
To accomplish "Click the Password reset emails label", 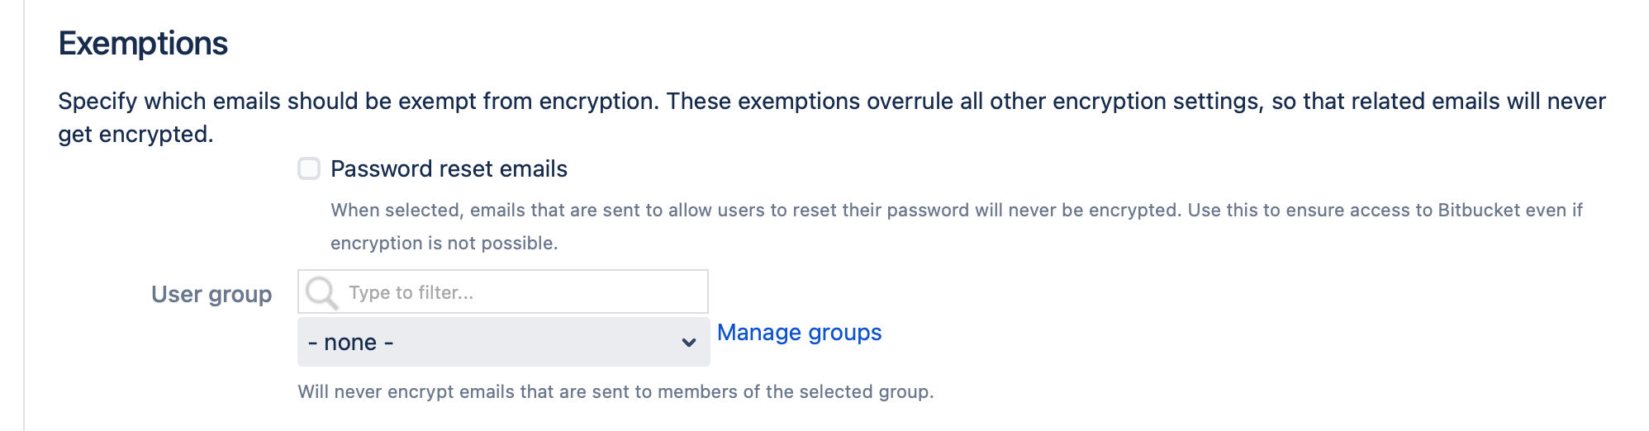I will [449, 169].
